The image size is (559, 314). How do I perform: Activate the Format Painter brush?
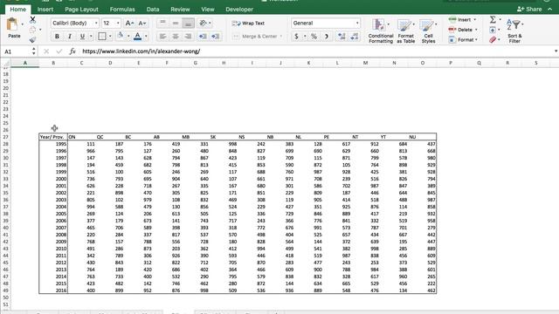point(32,39)
